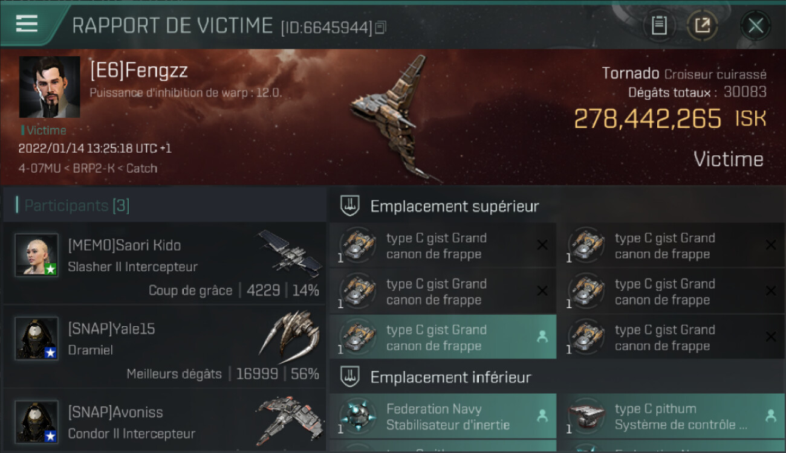Viewport: 786px width, 453px height.
Task: Select the type C pithum Système de contrôle module
Action: (x=672, y=416)
